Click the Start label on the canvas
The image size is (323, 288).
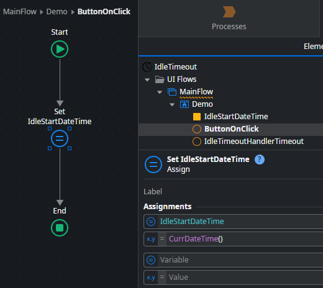[x=60, y=32]
